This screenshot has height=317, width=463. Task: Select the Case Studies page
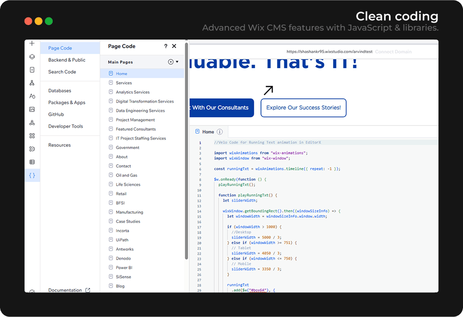(142, 221)
